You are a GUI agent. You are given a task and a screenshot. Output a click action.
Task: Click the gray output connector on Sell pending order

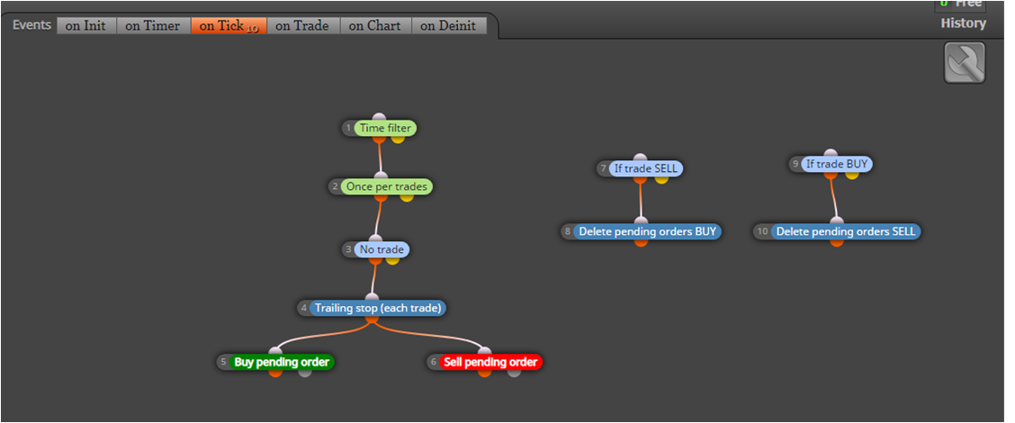[x=514, y=373]
